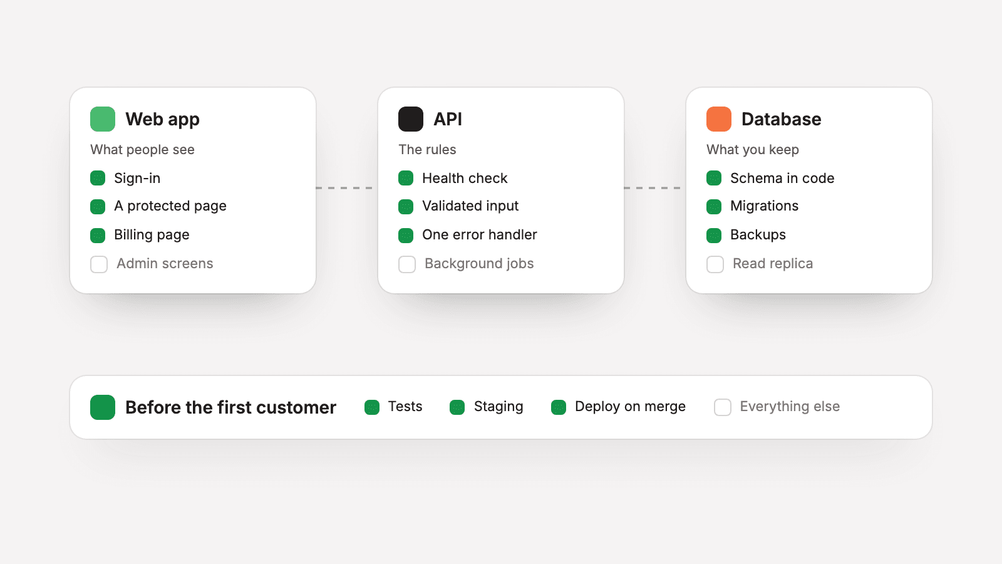The image size is (1002, 564).
Task: Toggle the Health check checkbox
Action: point(406,178)
